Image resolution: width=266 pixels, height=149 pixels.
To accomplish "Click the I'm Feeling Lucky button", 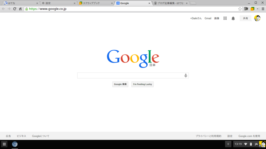I will tap(143, 84).
